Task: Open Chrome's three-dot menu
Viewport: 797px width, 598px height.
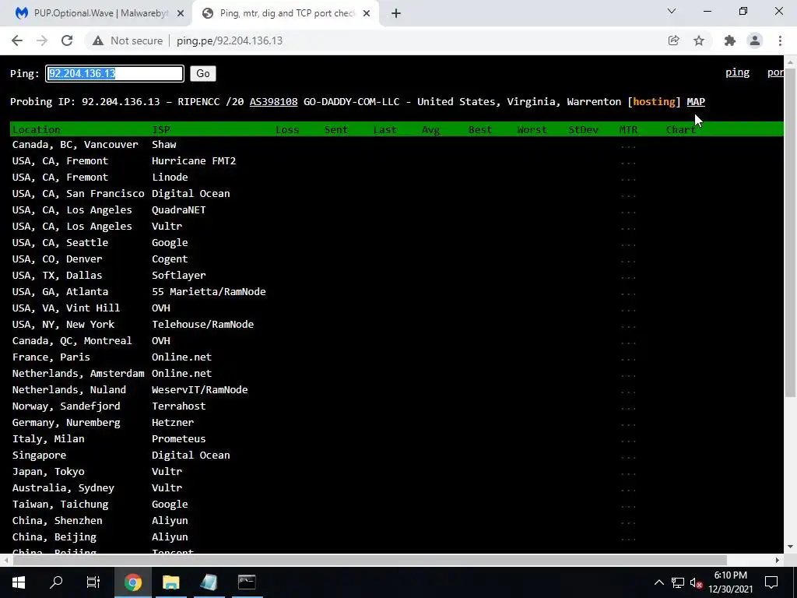Action: click(780, 40)
